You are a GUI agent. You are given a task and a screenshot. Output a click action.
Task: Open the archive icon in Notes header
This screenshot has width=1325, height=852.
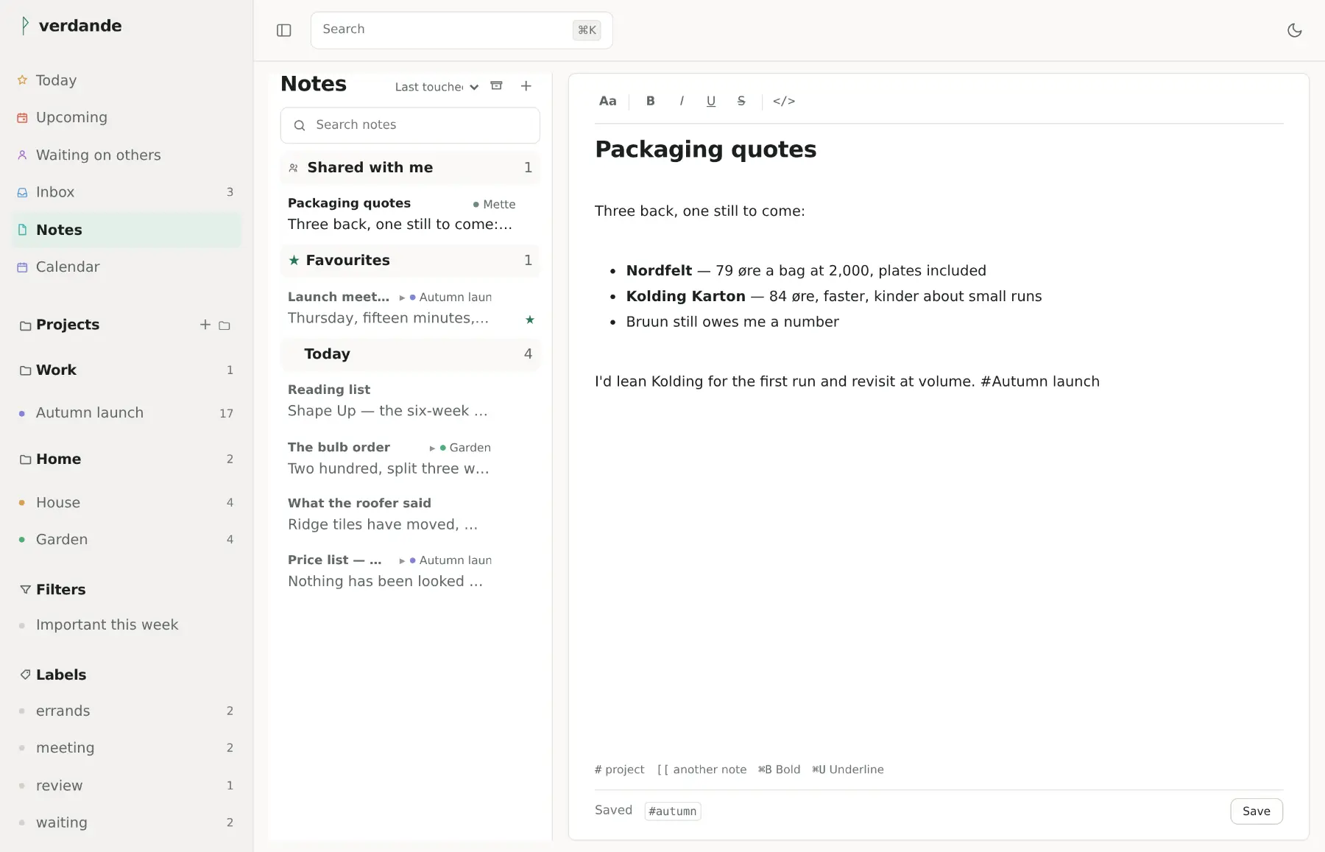pyautogui.click(x=497, y=86)
